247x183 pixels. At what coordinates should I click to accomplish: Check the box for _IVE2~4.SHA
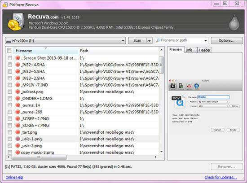[x=10, y=65]
